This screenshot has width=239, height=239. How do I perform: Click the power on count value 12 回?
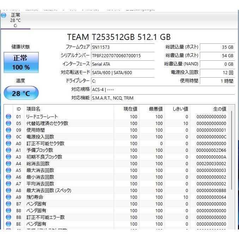point(217,73)
